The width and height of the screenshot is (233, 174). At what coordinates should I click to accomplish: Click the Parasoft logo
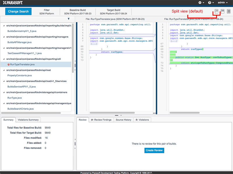point(13,3)
